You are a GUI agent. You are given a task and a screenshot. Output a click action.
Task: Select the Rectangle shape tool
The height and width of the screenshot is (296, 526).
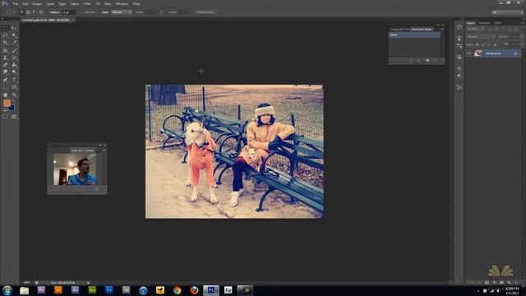14,87
